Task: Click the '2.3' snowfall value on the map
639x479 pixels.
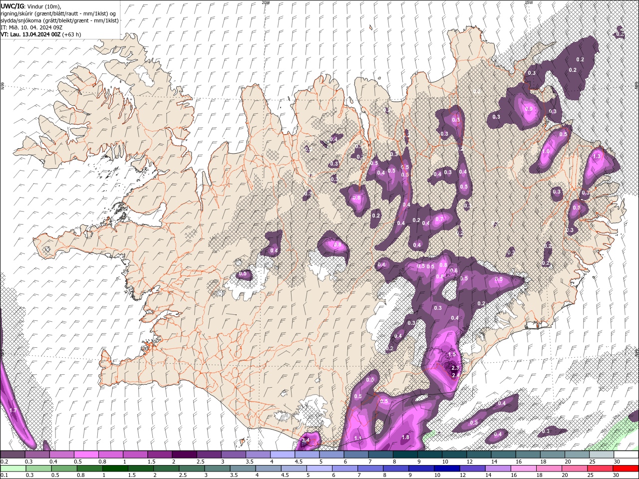Action: [x=455, y=368]
